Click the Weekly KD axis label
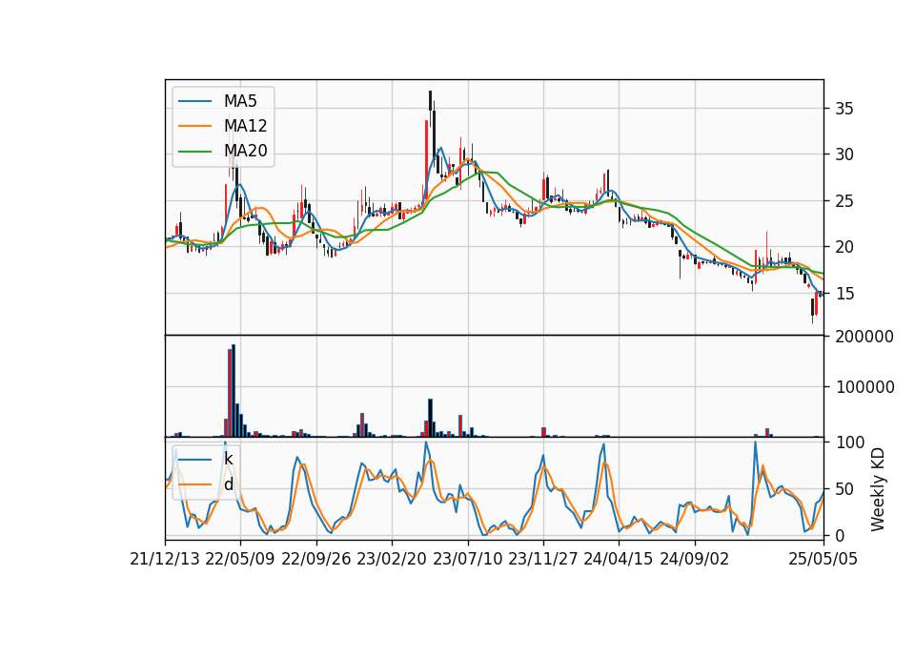This screenshot has height=658, width=915. click(x=878, y=489)
